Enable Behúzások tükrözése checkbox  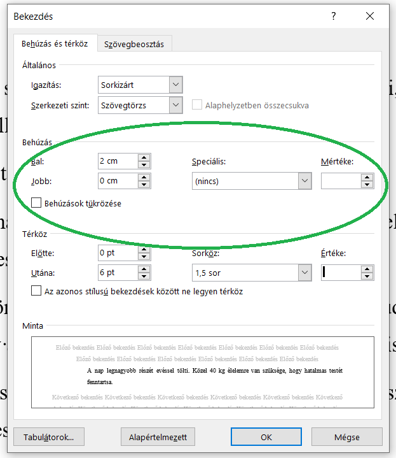coord(37,204)
